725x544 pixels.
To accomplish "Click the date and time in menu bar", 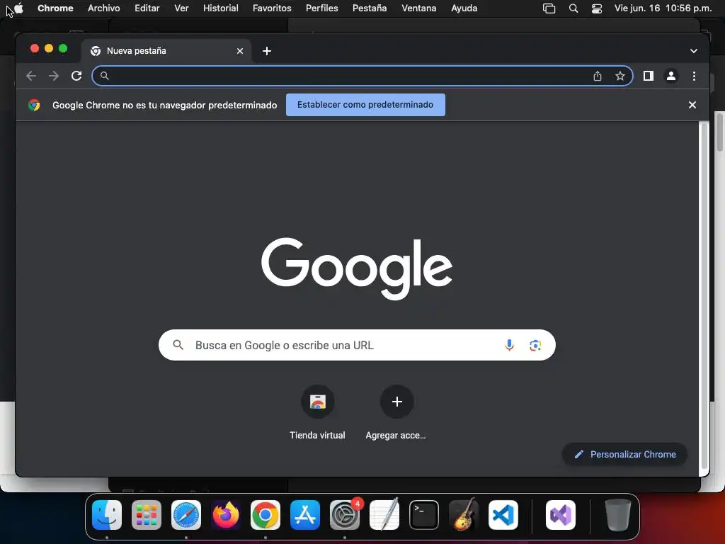I will click(663, 8).
